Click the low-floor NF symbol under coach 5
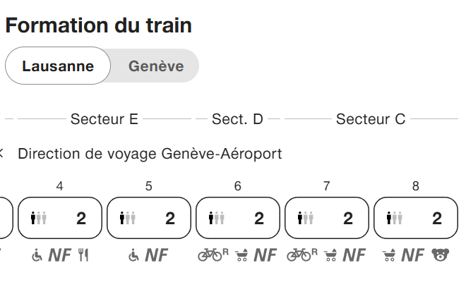 (157, 256)
